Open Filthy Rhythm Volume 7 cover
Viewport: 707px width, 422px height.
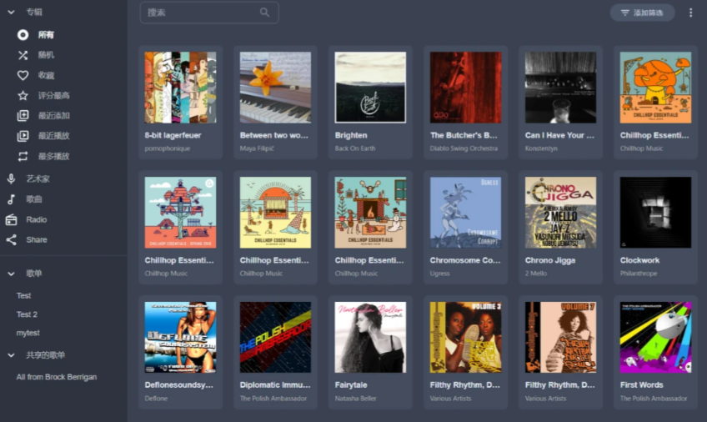click(x=560, y=337)
